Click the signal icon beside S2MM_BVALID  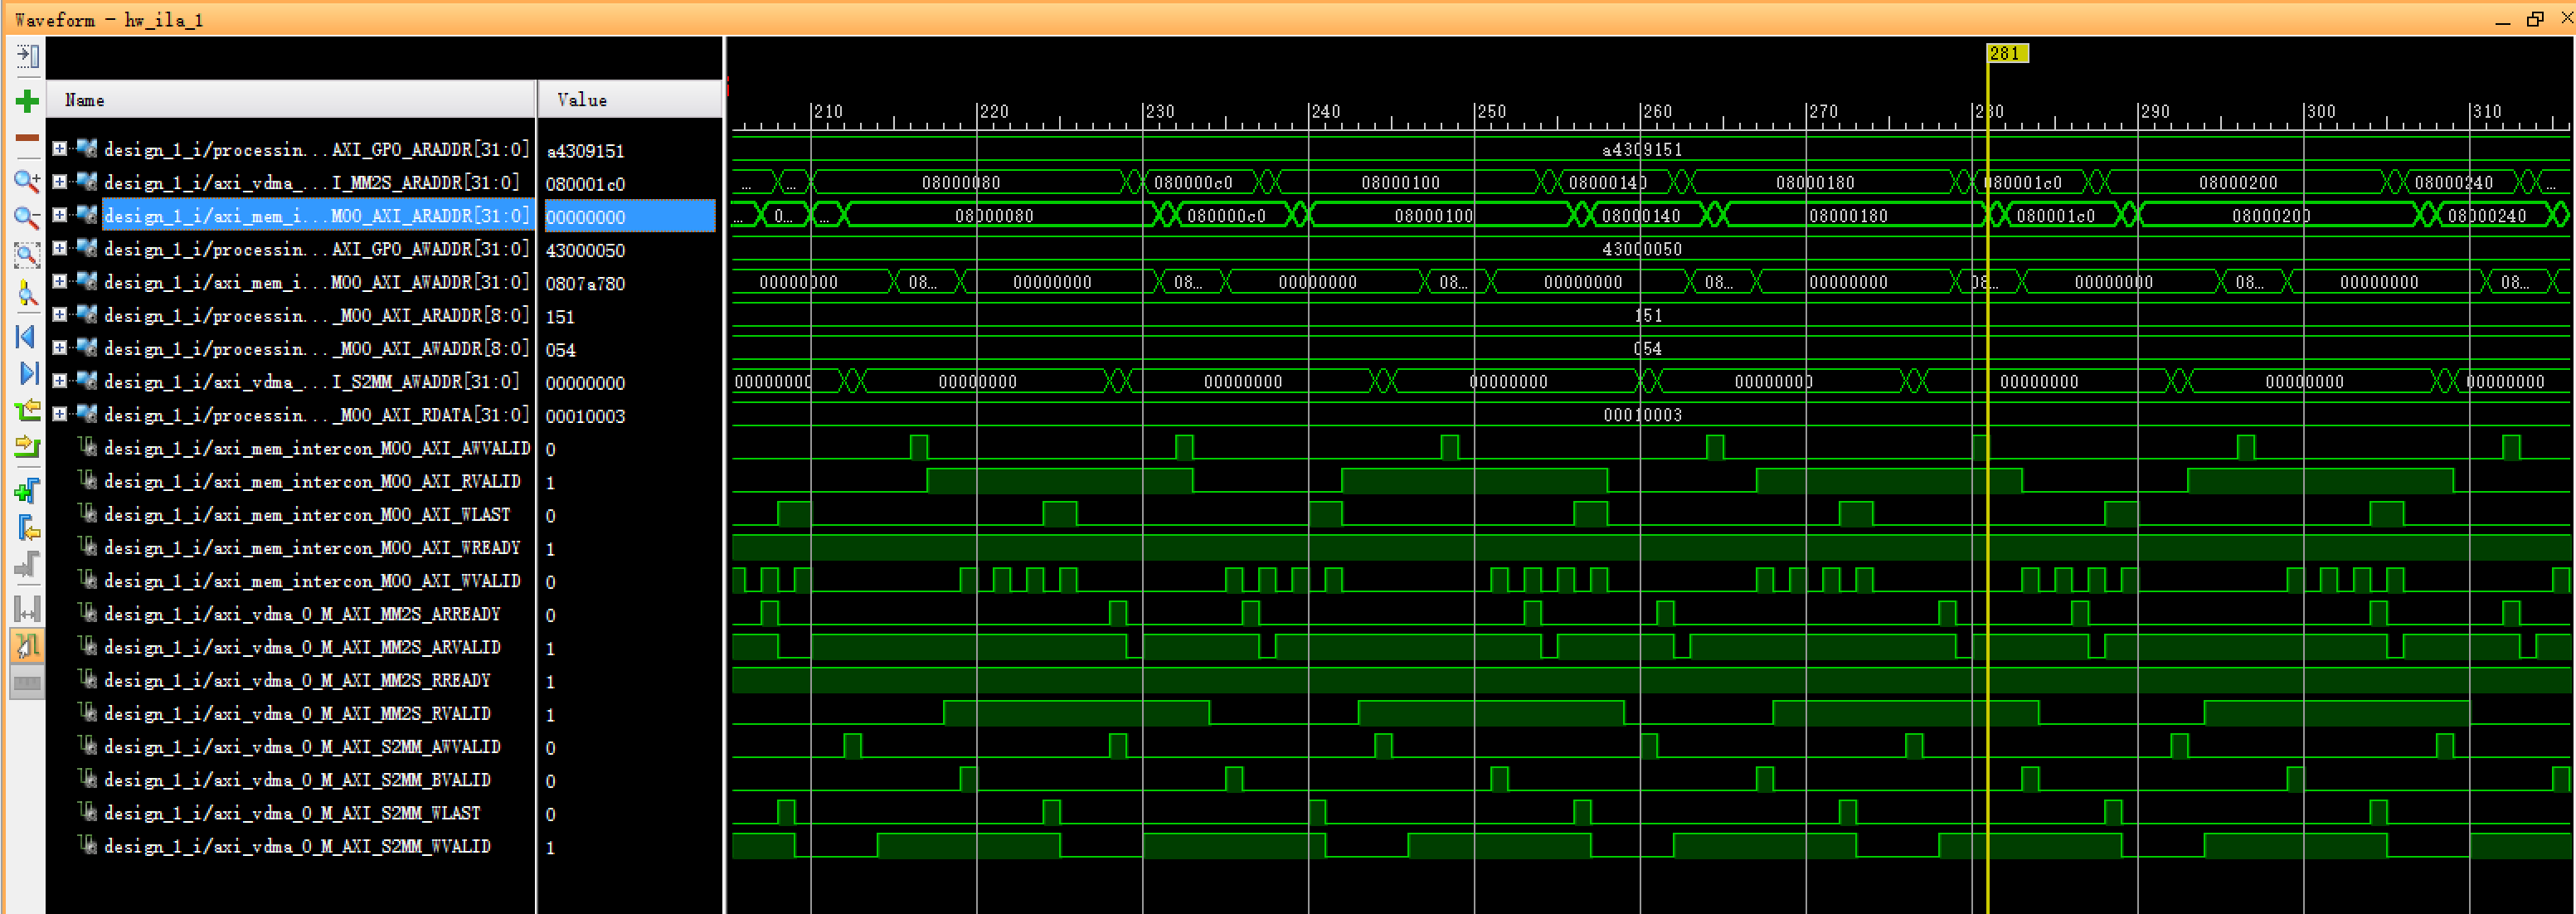pos(88,779)
